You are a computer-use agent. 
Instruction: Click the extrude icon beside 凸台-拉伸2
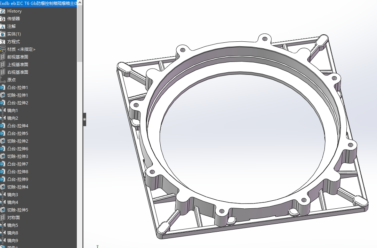[x=3, y=103]
